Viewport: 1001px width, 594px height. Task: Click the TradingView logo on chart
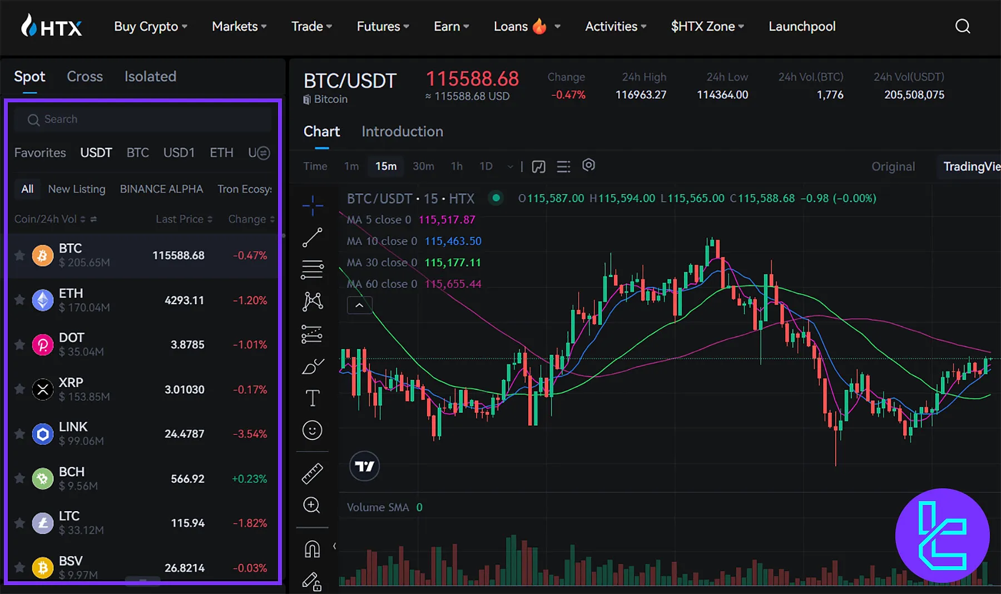coord(364,466)
